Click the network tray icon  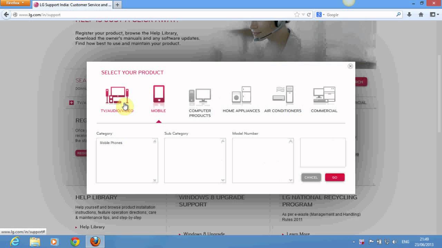[x=387, y=242]
